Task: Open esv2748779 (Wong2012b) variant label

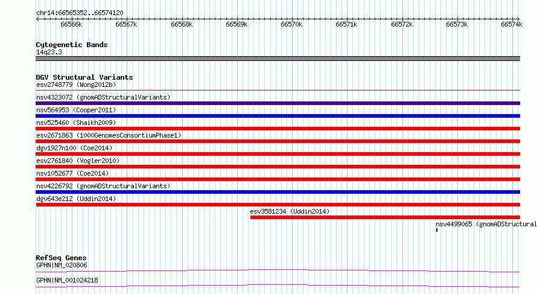Action: click(76, 85)
